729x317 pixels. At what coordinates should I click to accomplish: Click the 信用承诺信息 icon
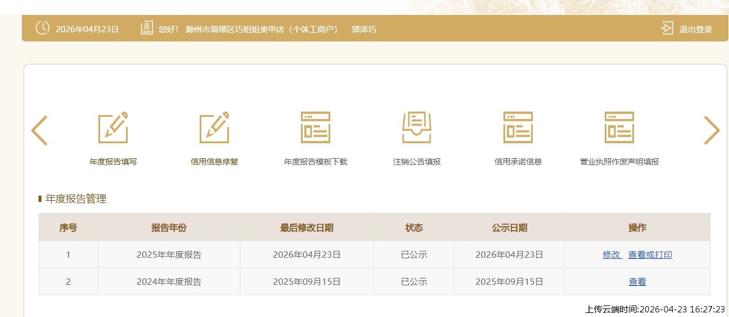click(x=518, y=128)
